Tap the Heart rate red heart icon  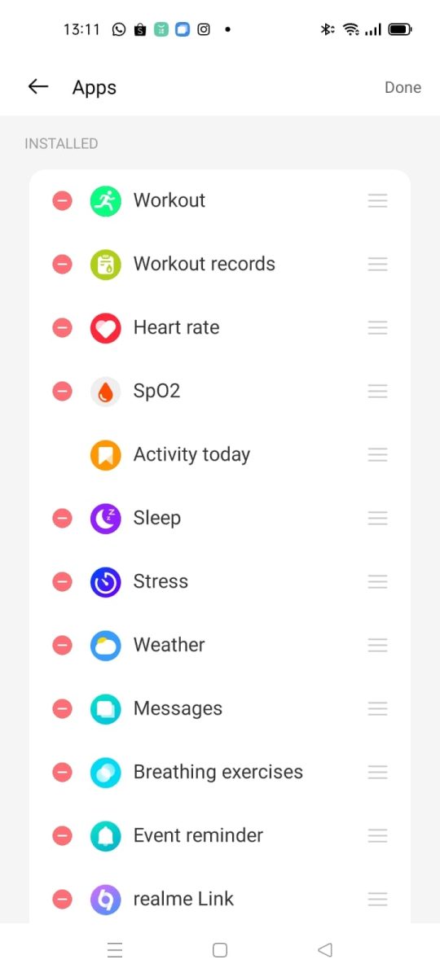click(105, 327)
